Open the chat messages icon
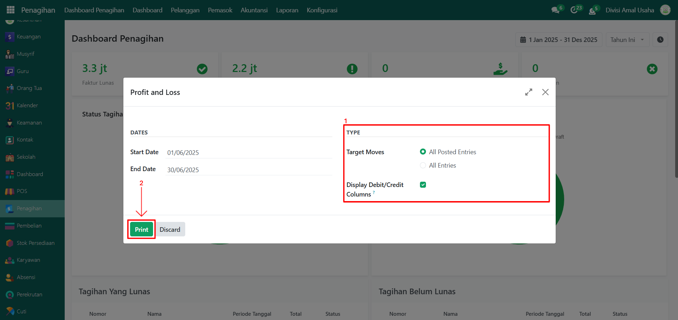The image size is (678, 320). point(555,10)
